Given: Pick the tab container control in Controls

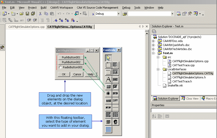Looking at the screenshot, I should click(108, 72).
